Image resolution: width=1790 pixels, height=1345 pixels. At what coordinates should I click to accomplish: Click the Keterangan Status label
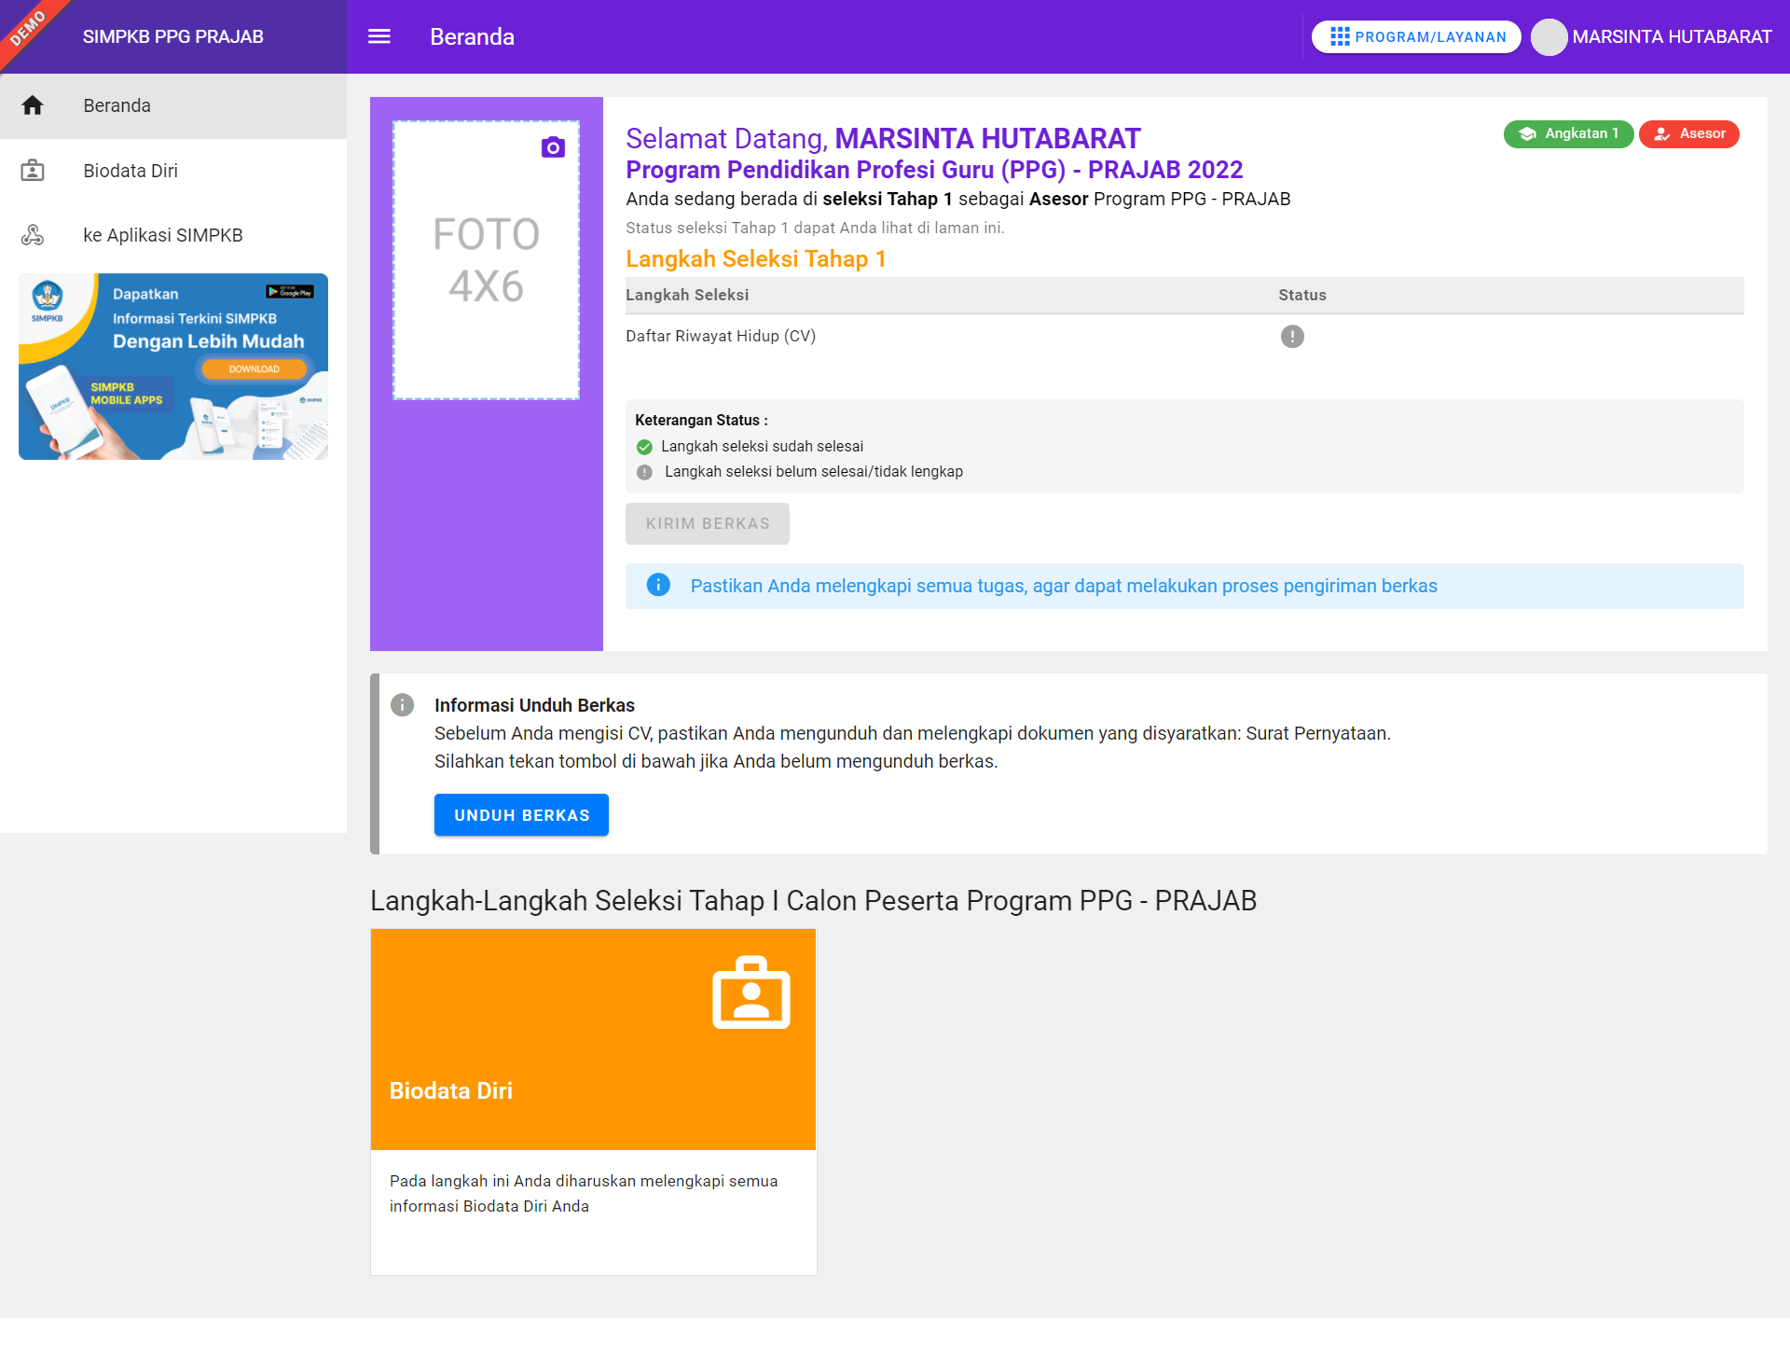pos(701,420)
